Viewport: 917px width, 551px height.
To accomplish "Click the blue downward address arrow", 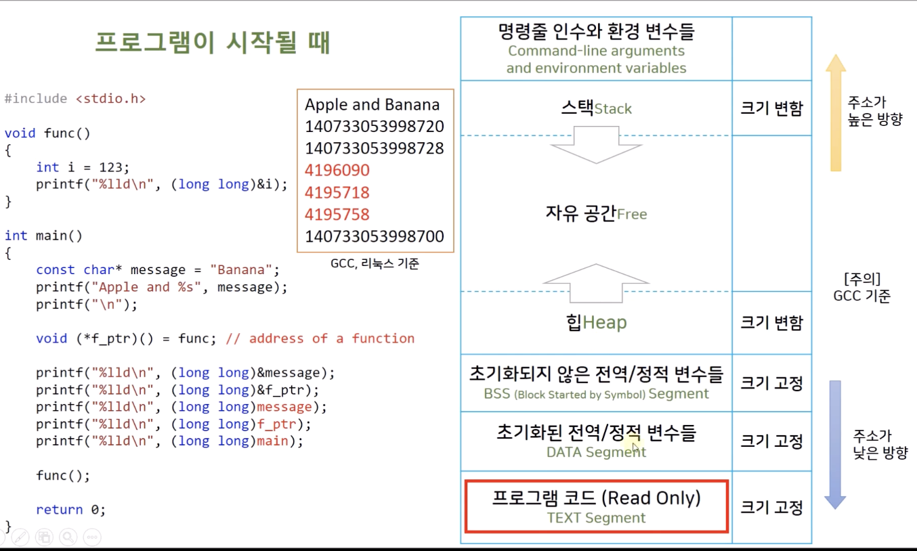I will tap(836, 445).
